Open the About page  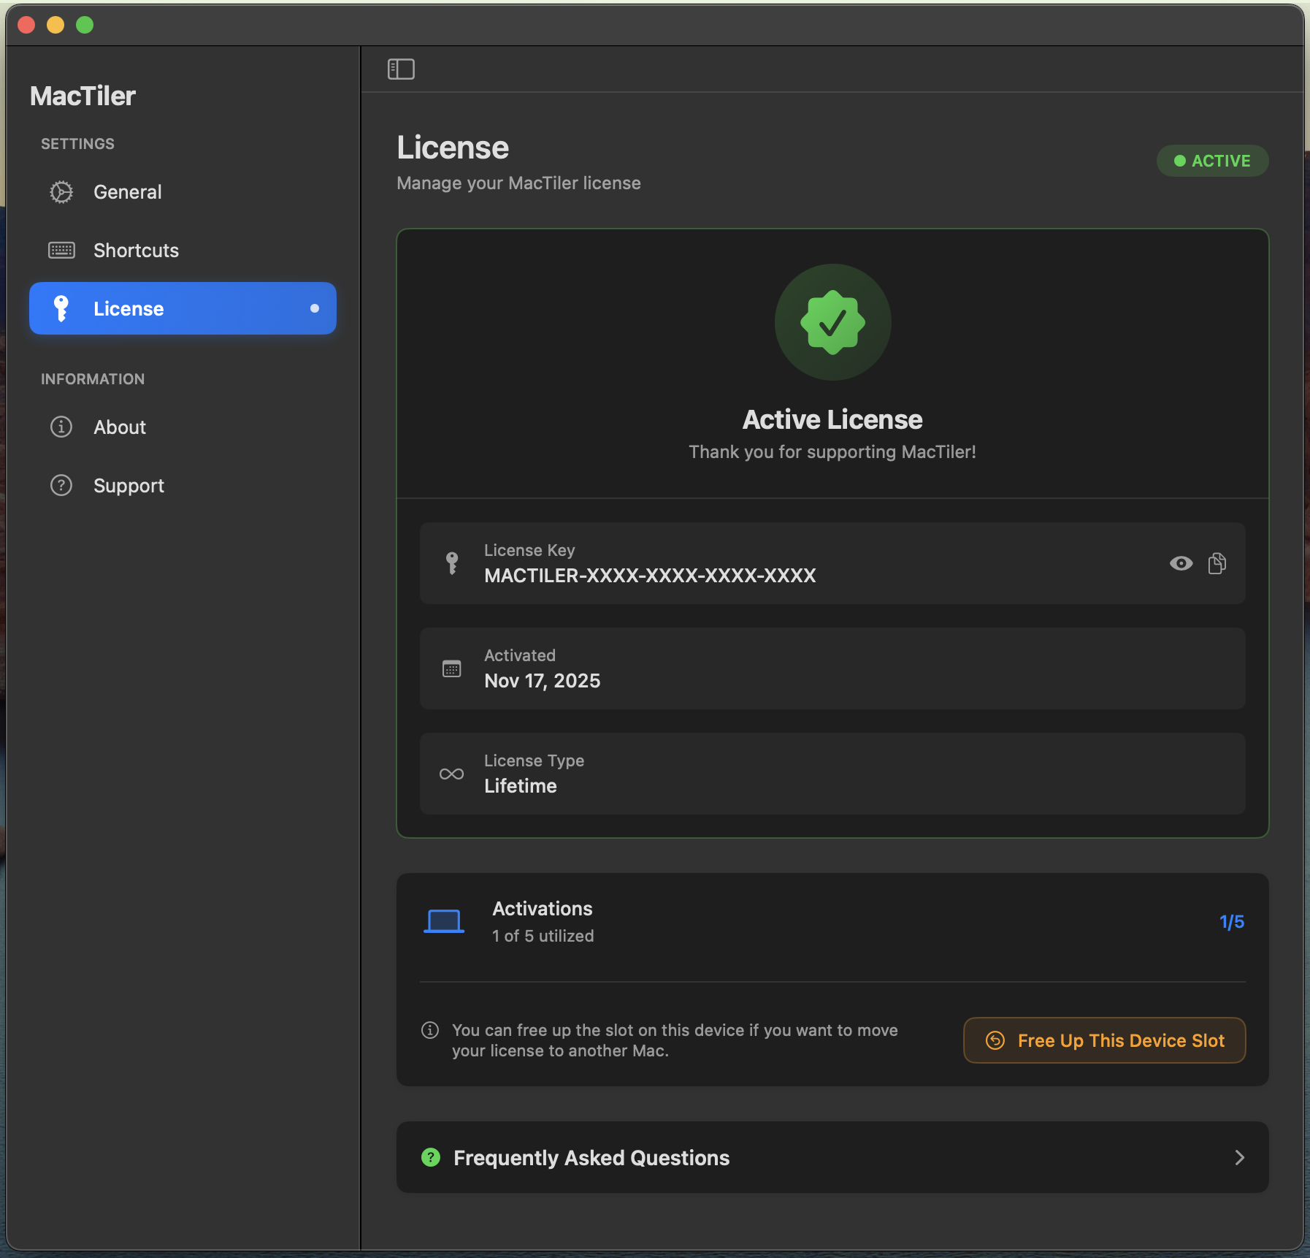[183, 427]
